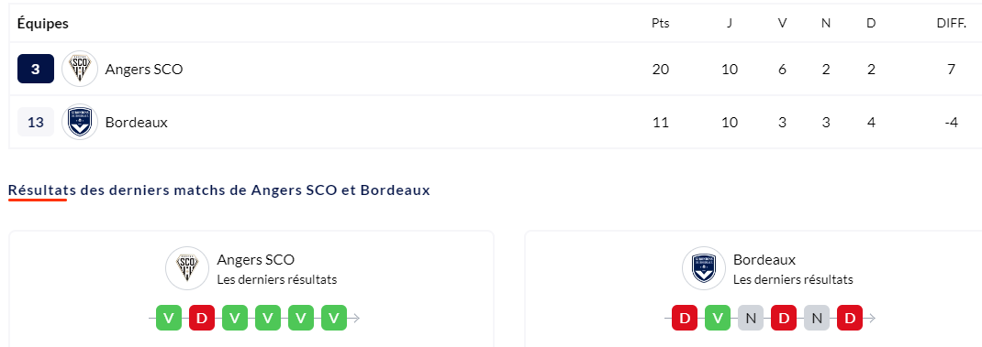
Task: Click the DIFF. column header
Action: [x=952, y=24]
